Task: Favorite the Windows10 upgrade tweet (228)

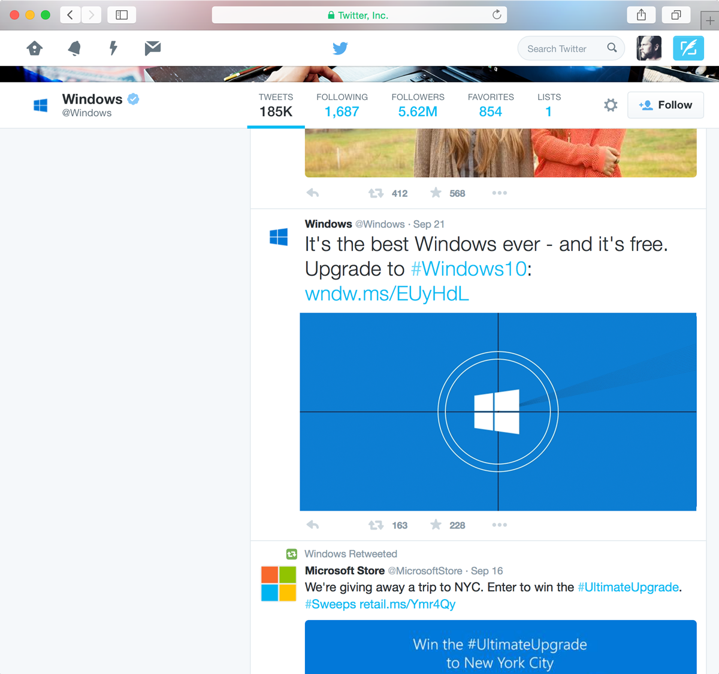Action: [436, 524]
